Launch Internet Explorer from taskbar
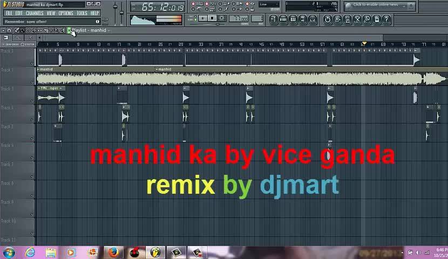The height and width of the screenshot is (259, 448). (30, 253)
